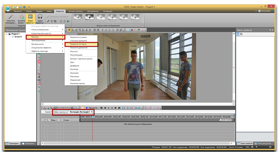Image resolution: width=279 pixels, height=152 pixels.
Task: Expand Корректировка цветов submenu
Action: point(45,33)
